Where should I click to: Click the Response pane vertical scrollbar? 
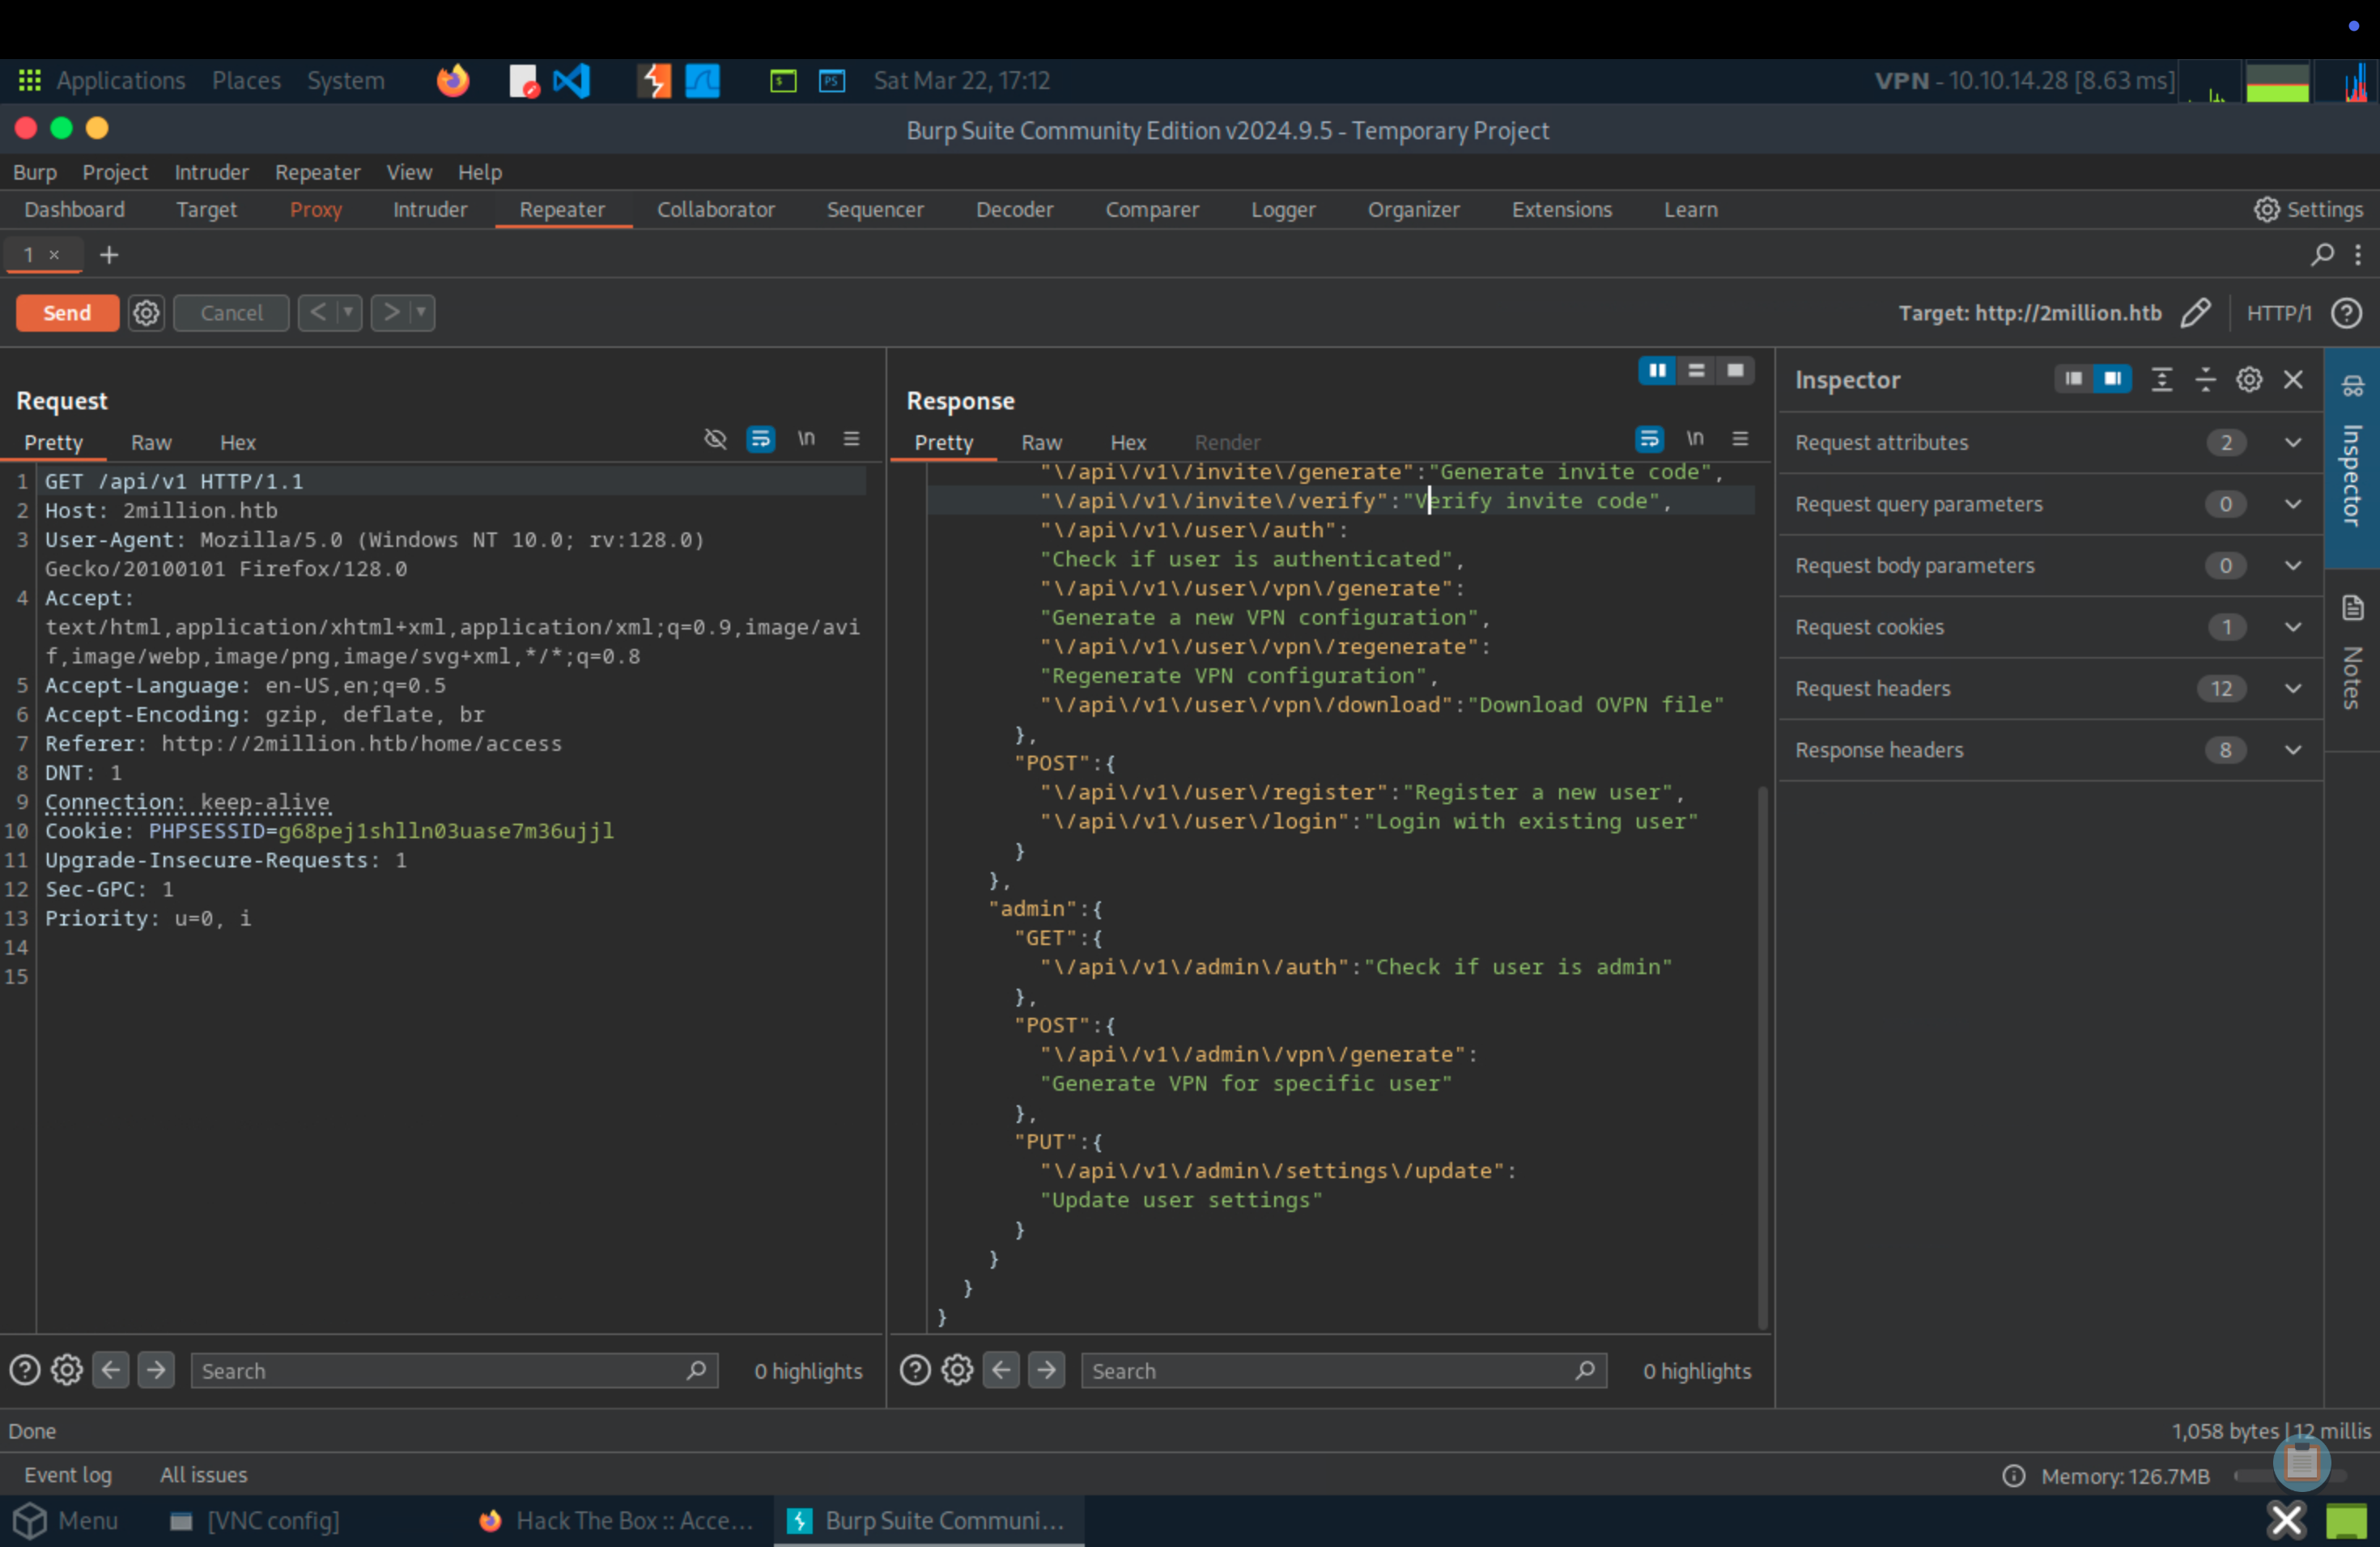(1762, 1057)
